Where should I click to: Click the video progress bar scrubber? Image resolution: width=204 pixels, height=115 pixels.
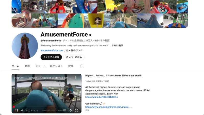(x=14, y=107)
